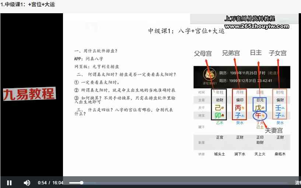Click the seek bar progress handle
The image size is (301, 188).
[81, 182]
